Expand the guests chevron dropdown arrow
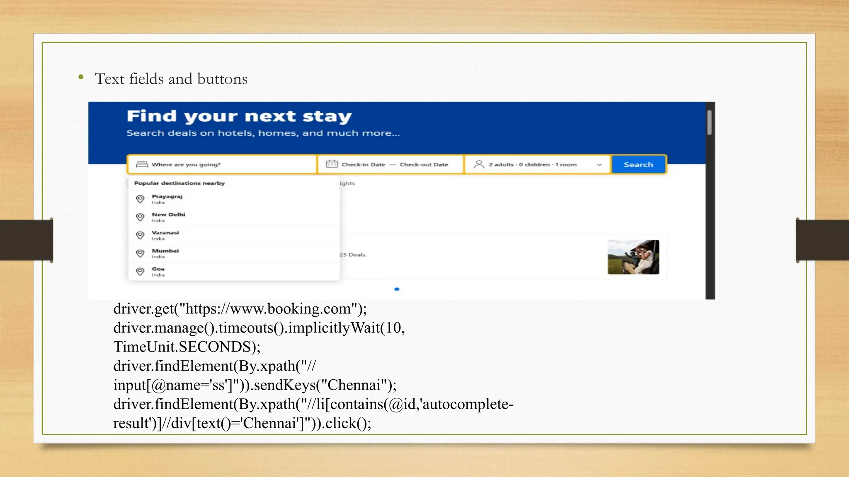Image resolution: width=849 pixels, height=477 pixels. click(x=599, y=165)
